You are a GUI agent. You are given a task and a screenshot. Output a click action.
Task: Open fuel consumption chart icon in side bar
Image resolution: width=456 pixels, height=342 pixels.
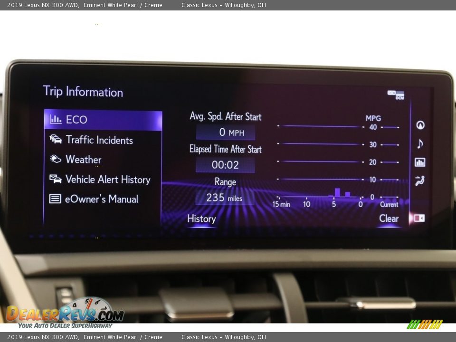coord(420,162)
